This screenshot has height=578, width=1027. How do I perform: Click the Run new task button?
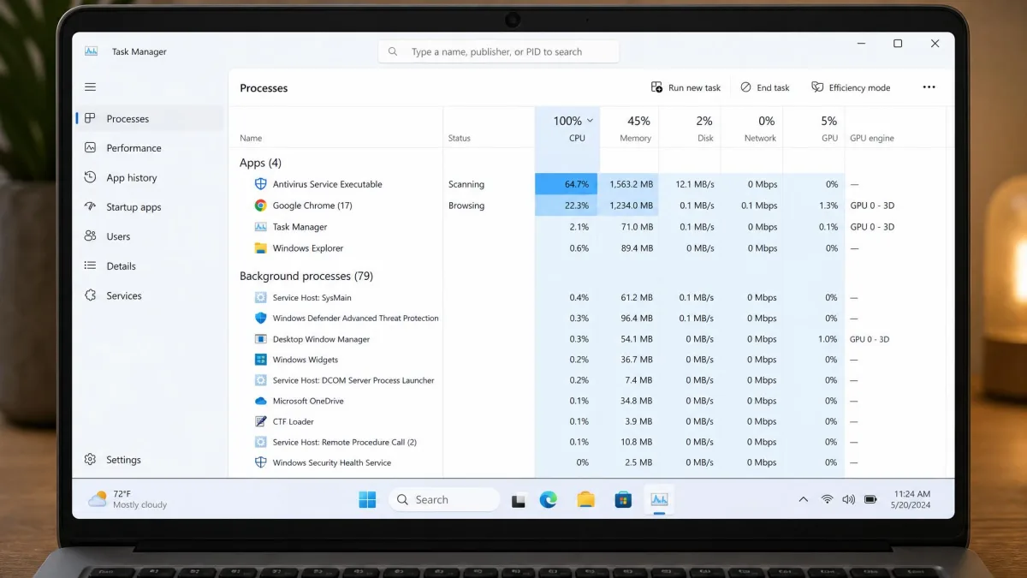click(686, 87)
